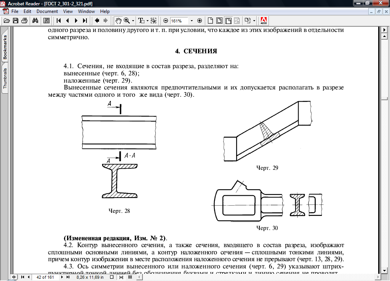
Task: Select Continuous layout in the status bar
Action: [121, 277]
